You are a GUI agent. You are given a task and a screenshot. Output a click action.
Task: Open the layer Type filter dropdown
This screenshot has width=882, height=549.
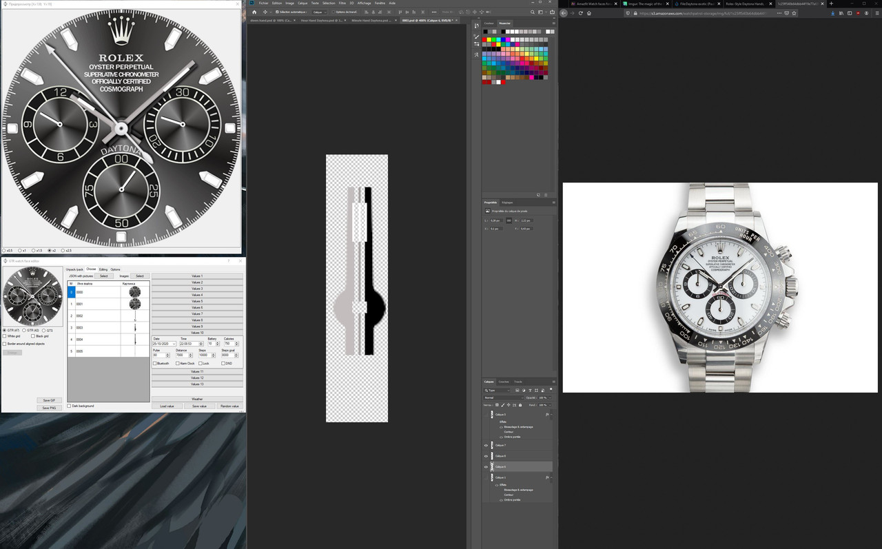click(497, 391)
